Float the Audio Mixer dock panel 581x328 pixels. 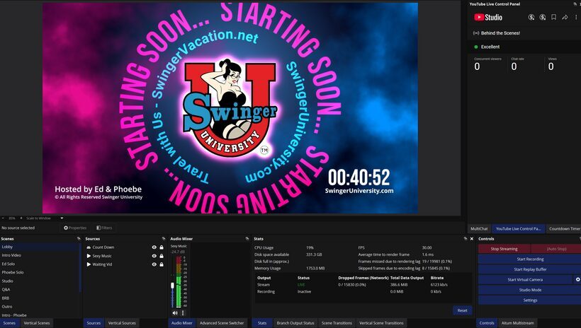(x=247, y=238)
